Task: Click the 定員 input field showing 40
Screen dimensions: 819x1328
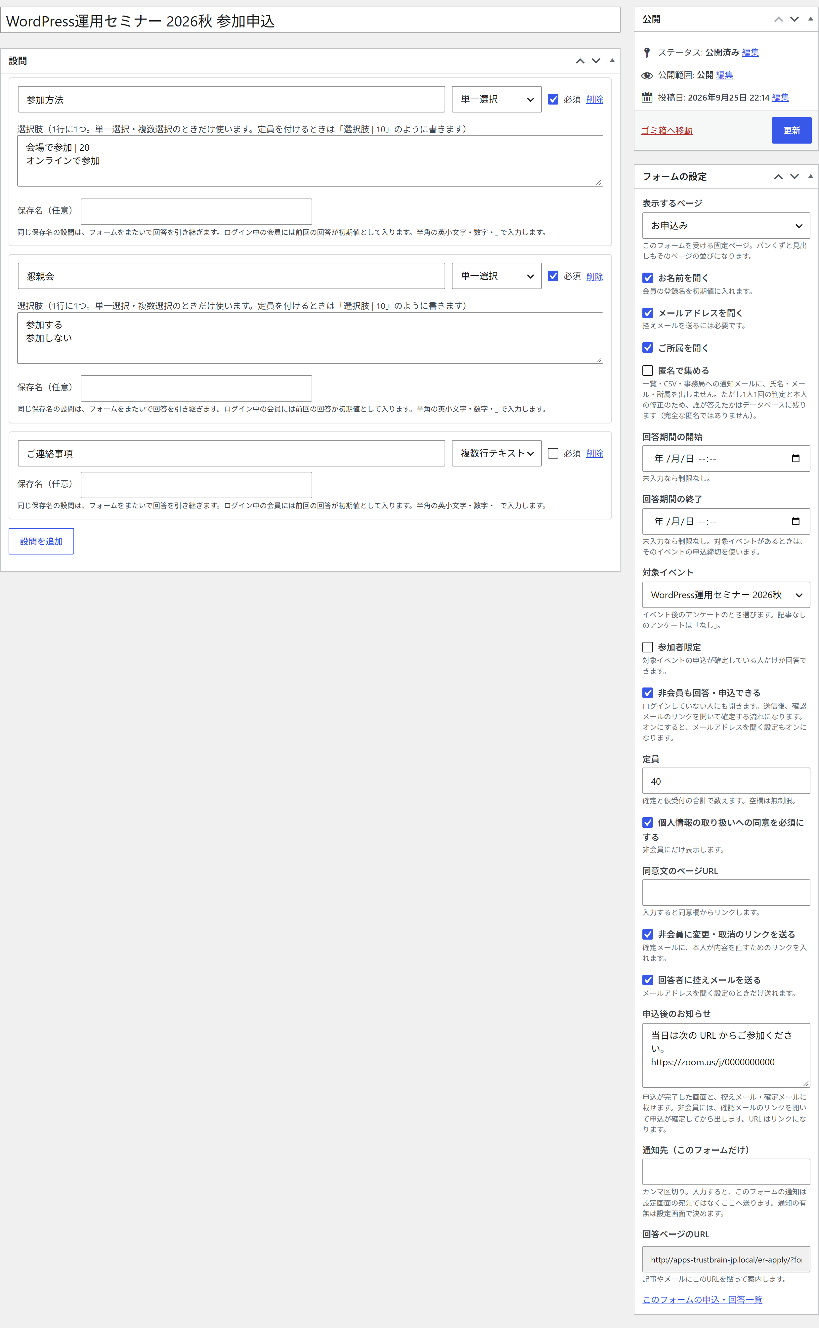Action: (726, 781)
